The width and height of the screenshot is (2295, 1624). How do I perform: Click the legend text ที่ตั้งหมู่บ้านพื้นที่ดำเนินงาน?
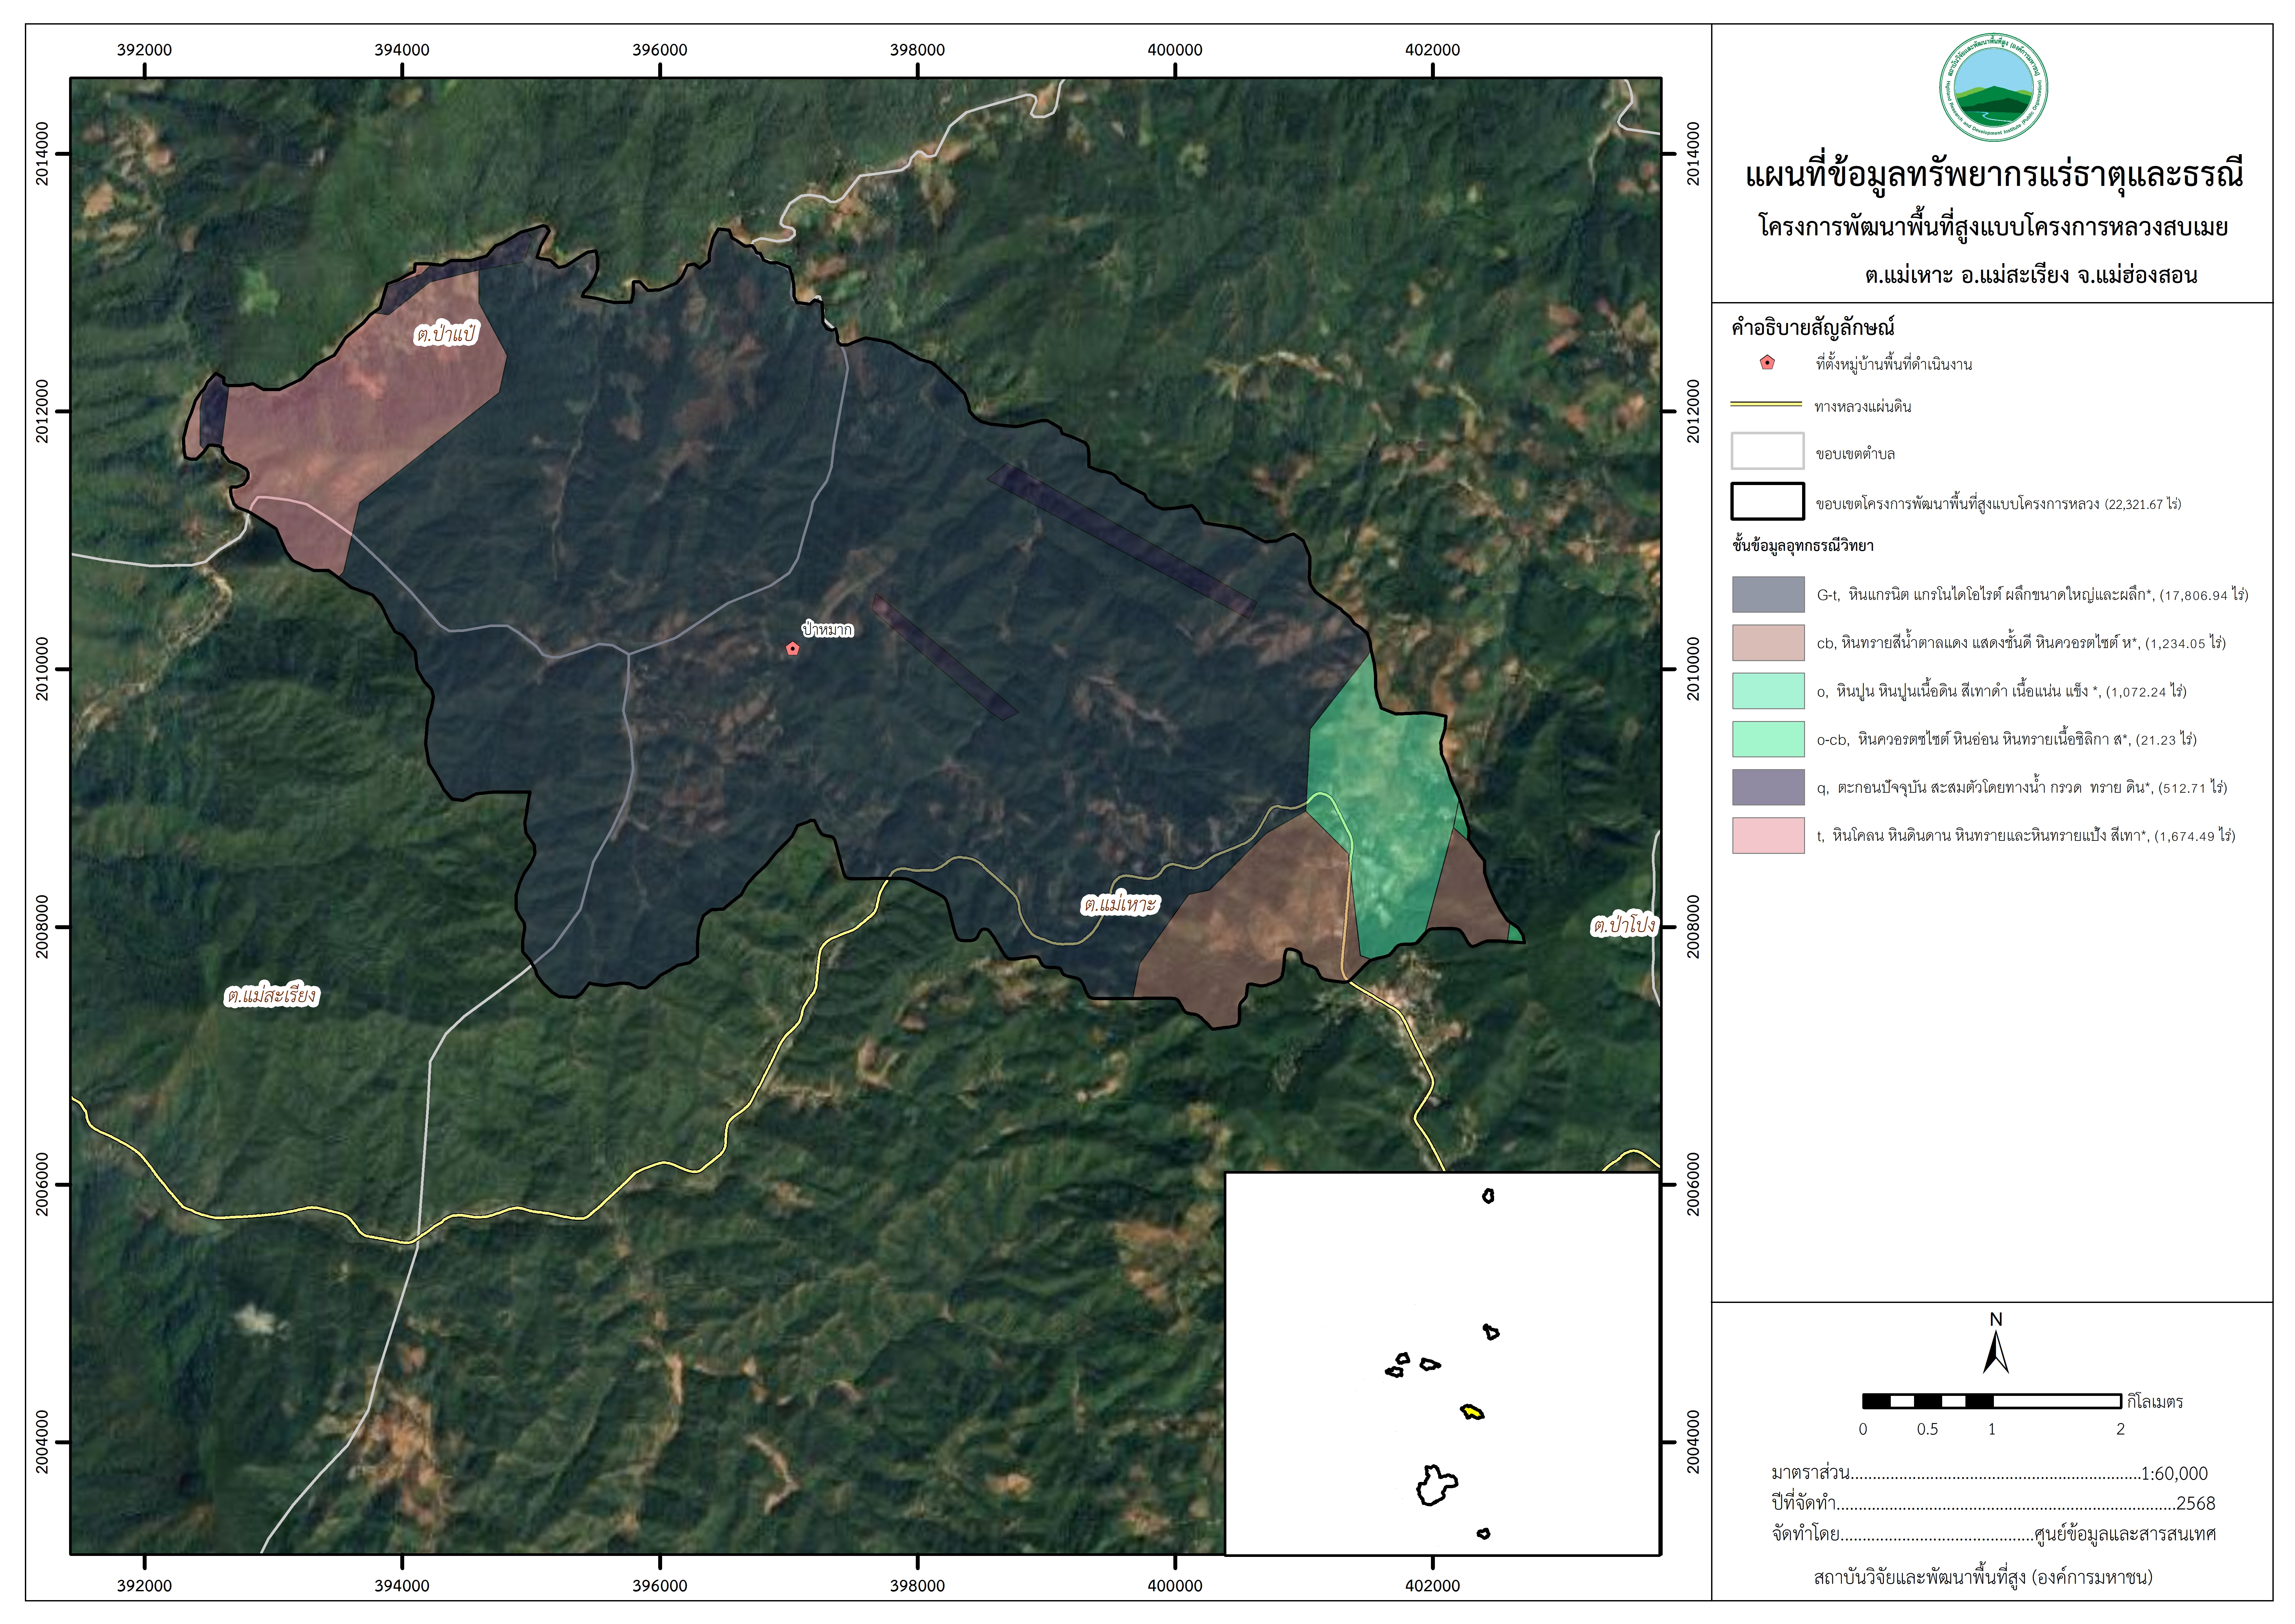pyautogui.click(x=1894, y=364)
